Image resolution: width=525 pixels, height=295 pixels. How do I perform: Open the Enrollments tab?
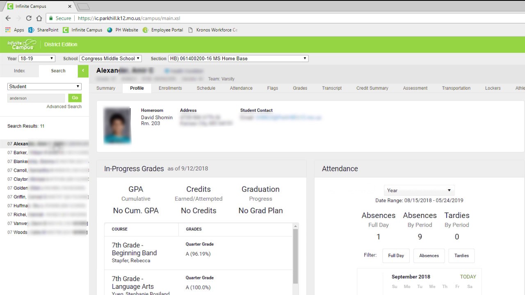tap(170, 88)
